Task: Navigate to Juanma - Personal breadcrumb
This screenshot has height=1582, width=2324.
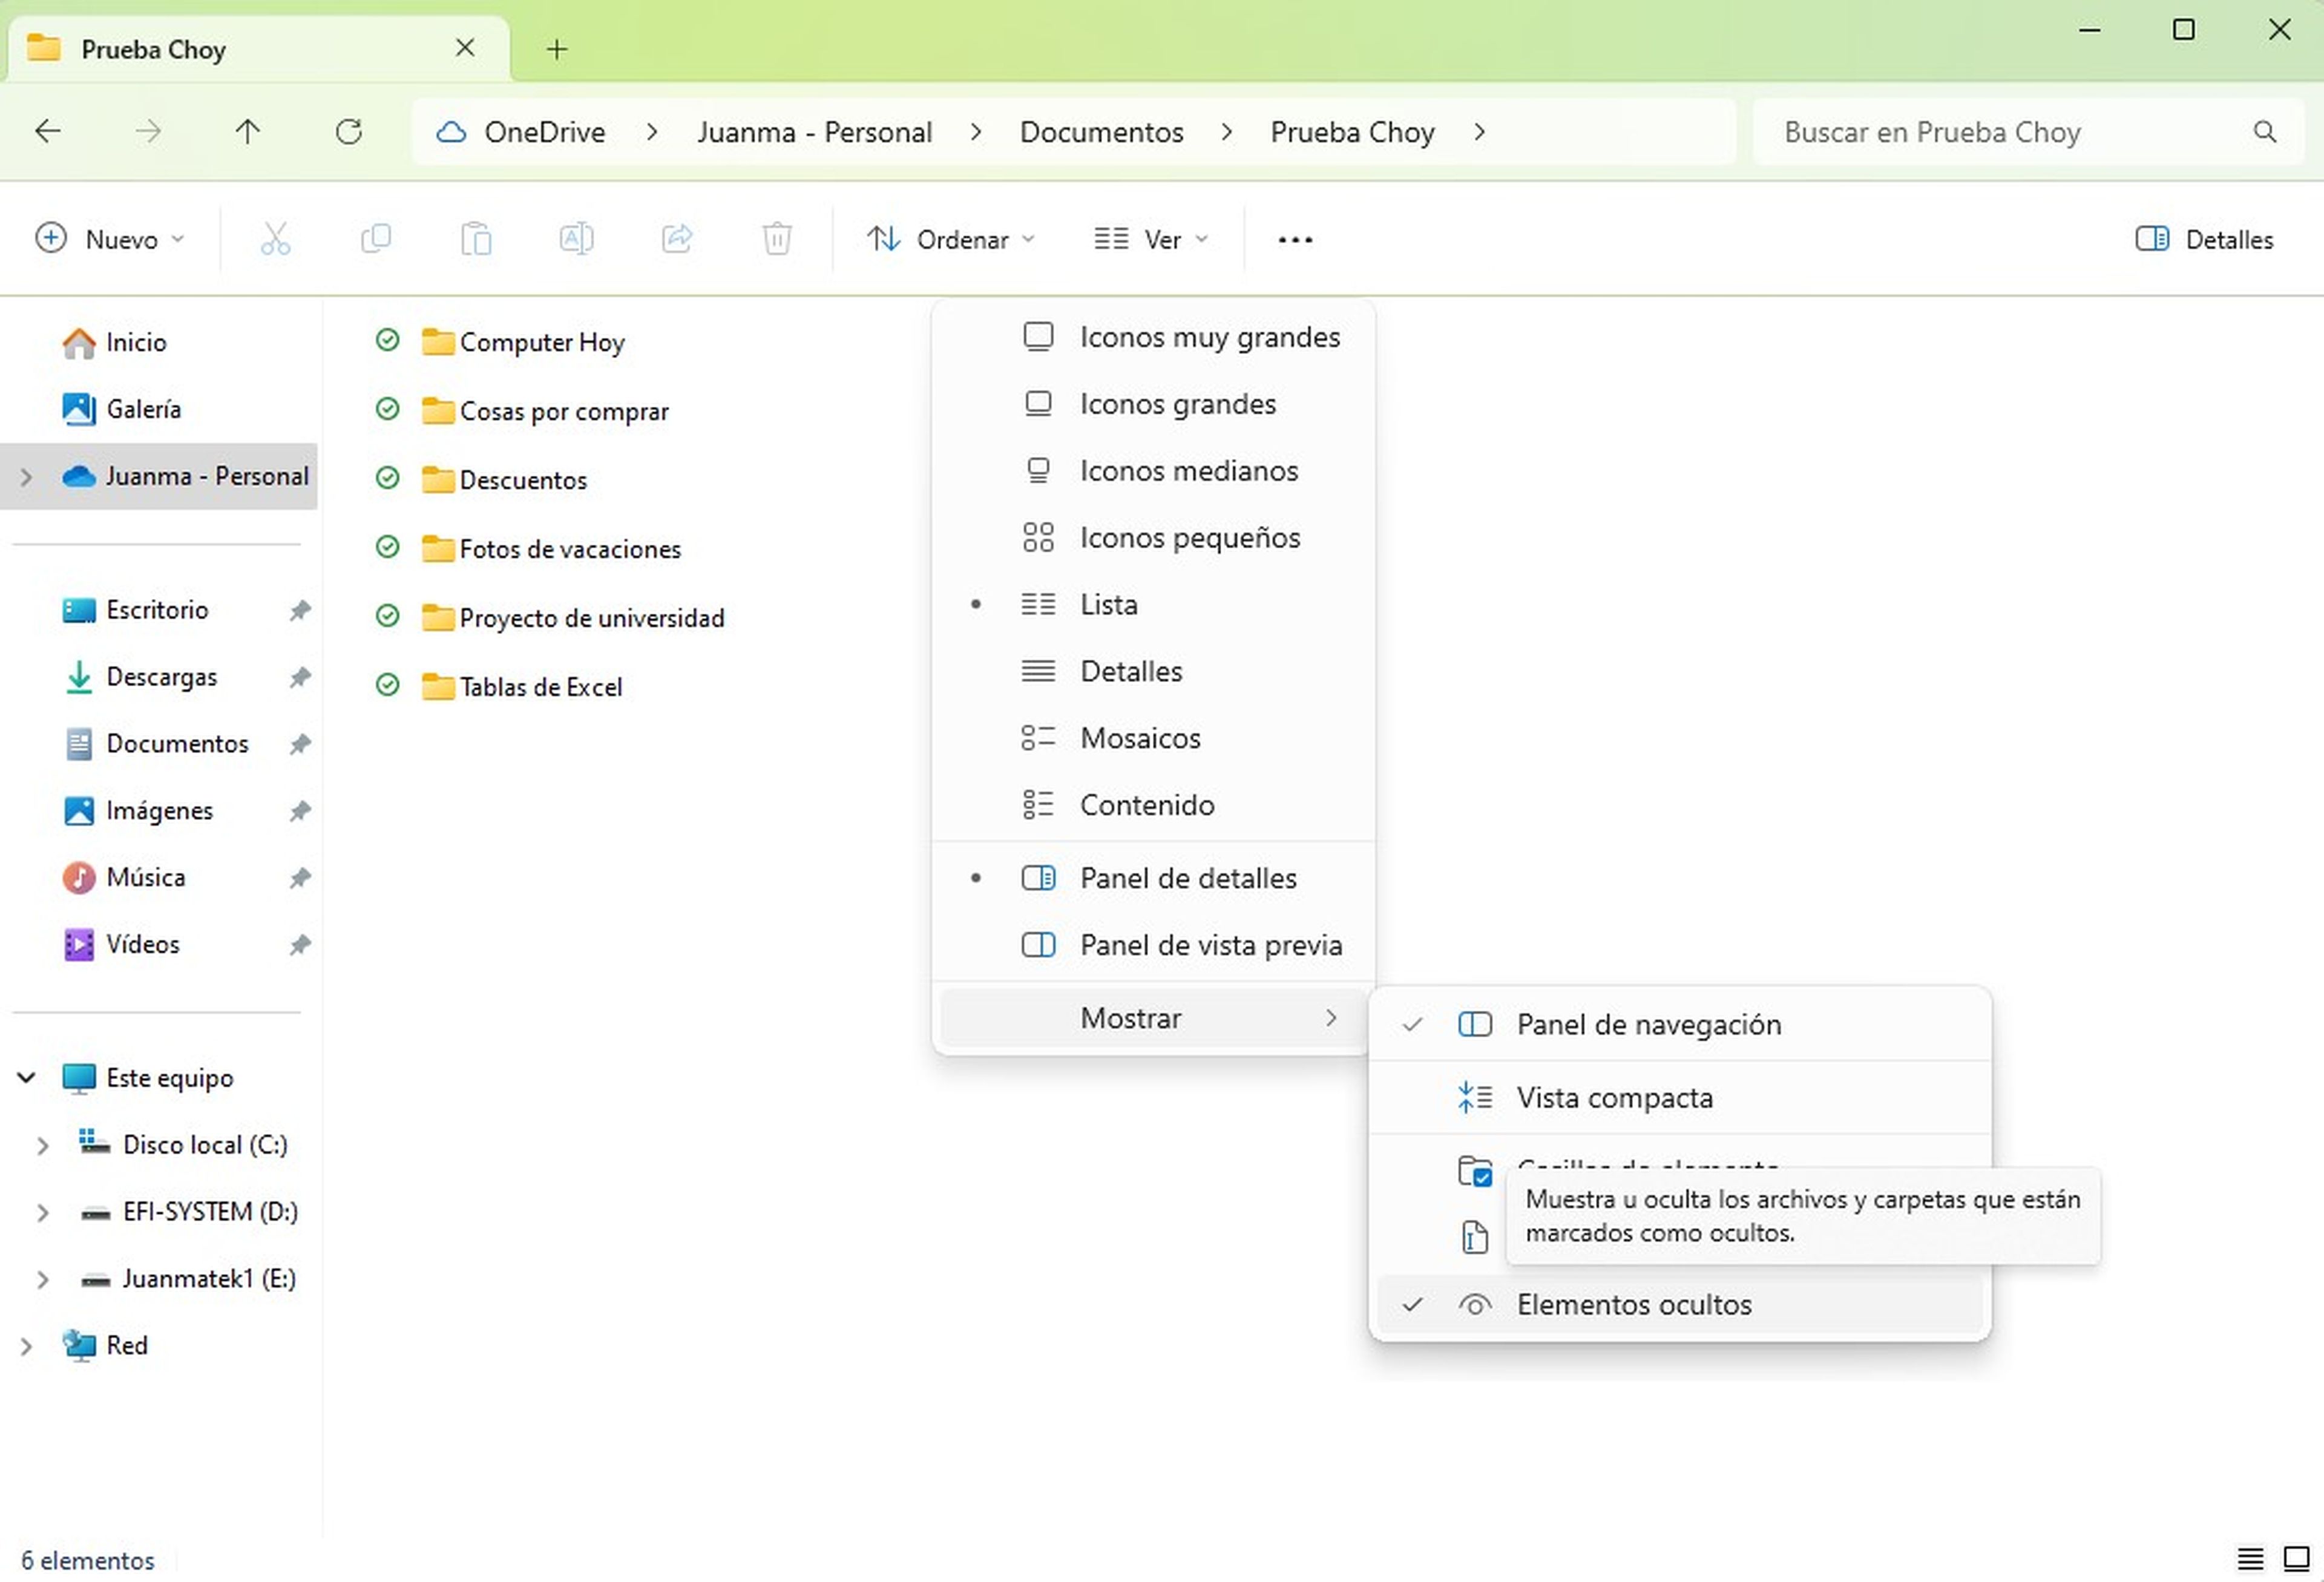Action: click(814, 132)
